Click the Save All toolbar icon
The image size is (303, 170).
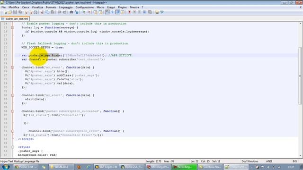click(x=20, y=12)
